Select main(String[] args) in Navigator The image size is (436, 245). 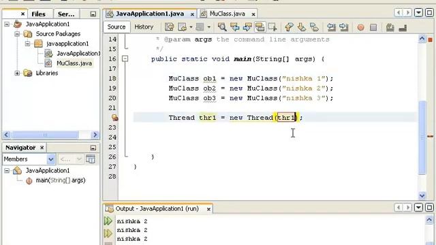click(61, 180)
